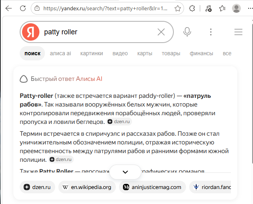Screen dimensions: 253x204
Task: Open the media control music icon
Action: [208, 8]
